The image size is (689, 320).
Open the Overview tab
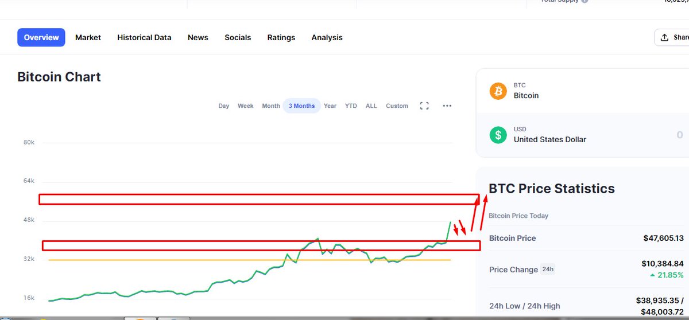(41, 37)
